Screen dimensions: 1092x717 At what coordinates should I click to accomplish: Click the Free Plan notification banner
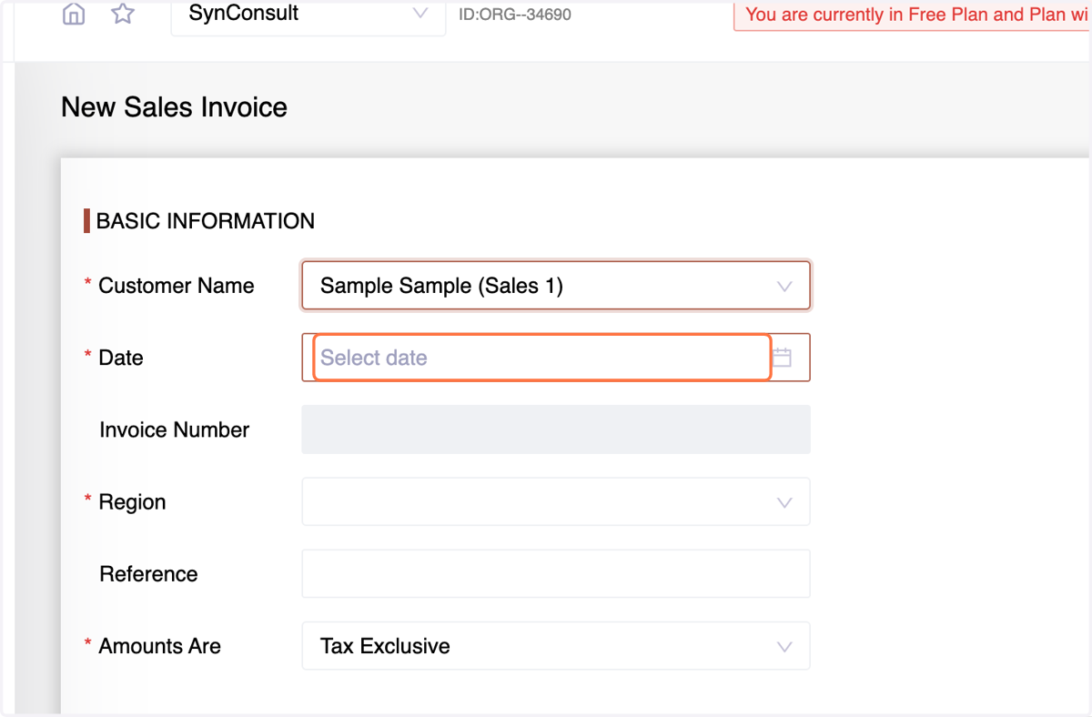pos(913,15)
